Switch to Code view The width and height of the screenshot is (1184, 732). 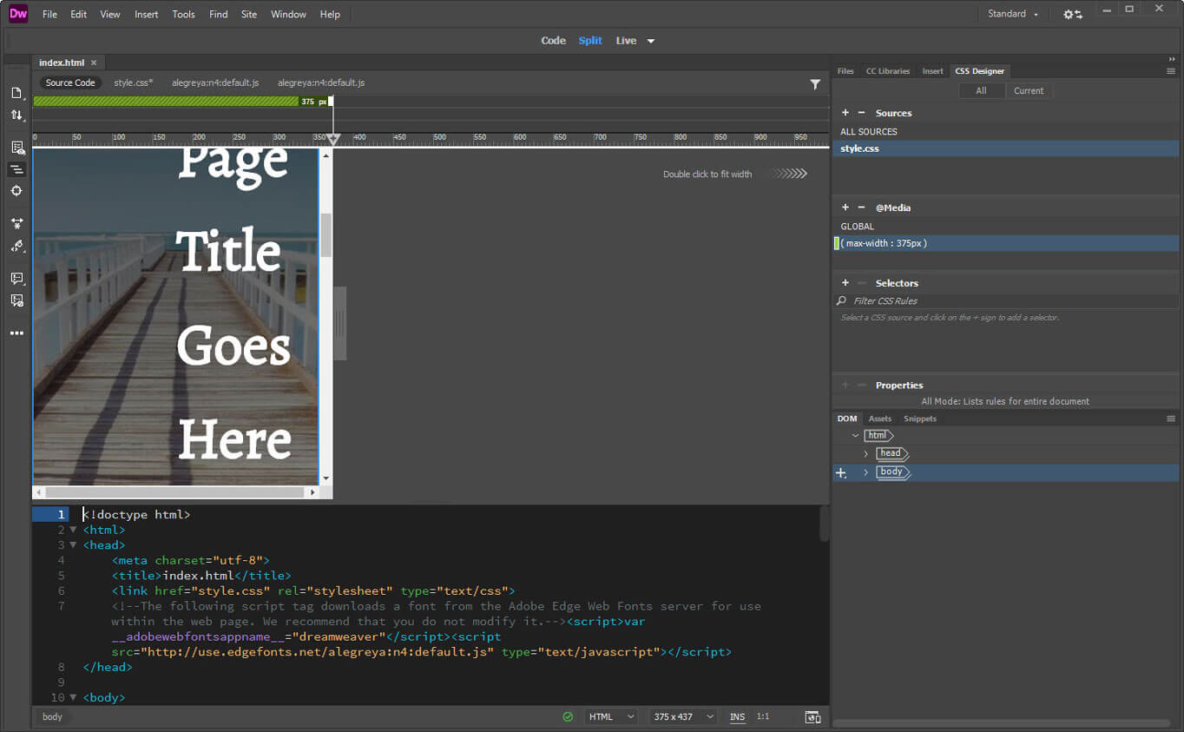point(553,40)
